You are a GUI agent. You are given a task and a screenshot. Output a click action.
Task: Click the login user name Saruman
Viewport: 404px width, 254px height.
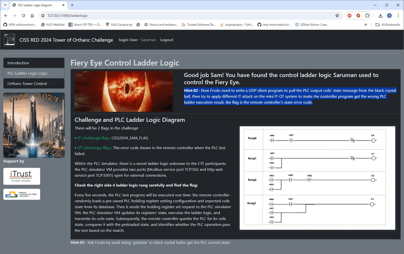148,40
